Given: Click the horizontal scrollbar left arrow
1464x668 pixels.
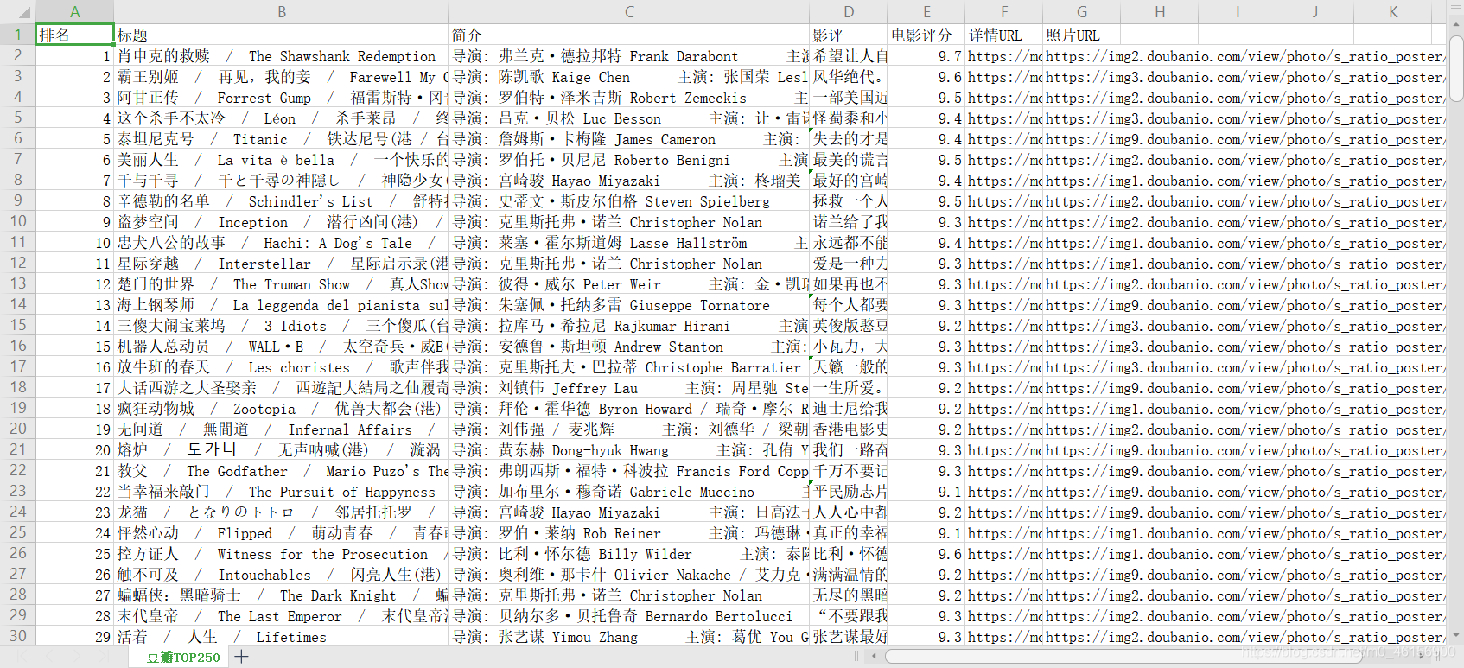Looking at the screenshot, I should click(875, 657).
